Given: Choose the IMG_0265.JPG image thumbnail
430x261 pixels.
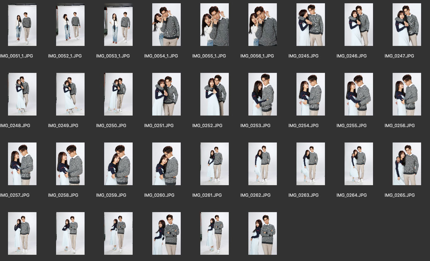Looking at the screenshot, I should point(407,164).
